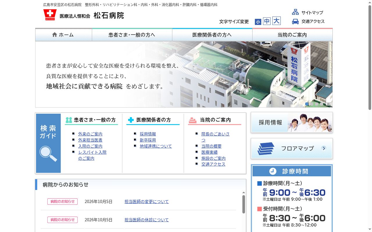372x232 pixels.
Task: Click the up arrow of news list scrollbar
Action: tap(244, 193)
